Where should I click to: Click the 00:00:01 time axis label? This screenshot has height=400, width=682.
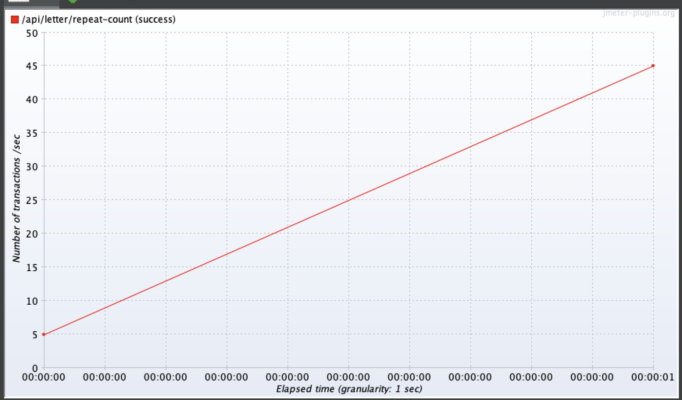653,377
